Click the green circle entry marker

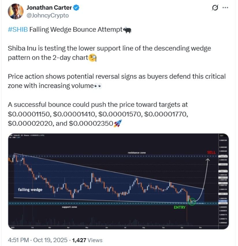click(x=192, y=201)
